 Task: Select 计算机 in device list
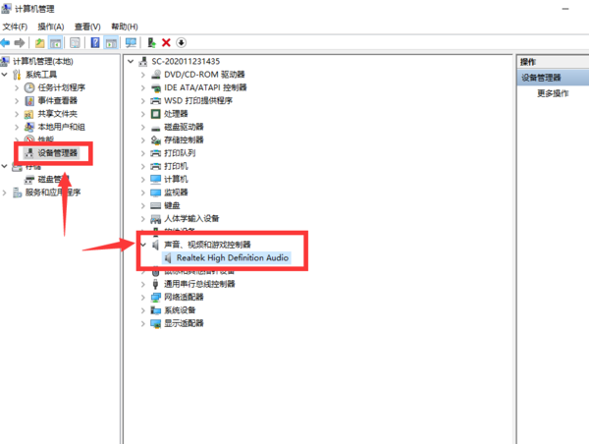point(176,180)
